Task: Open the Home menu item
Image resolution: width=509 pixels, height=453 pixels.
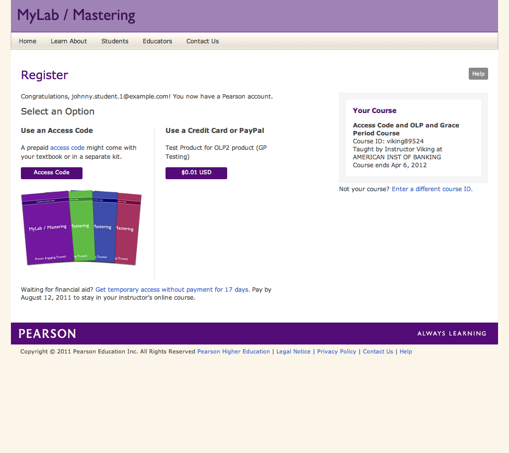Action: pos(28,41)
